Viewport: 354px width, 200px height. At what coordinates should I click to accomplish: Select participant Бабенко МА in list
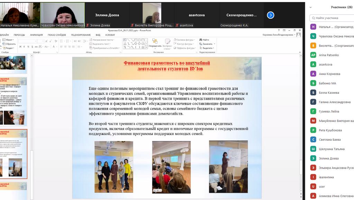pos(332,83)
